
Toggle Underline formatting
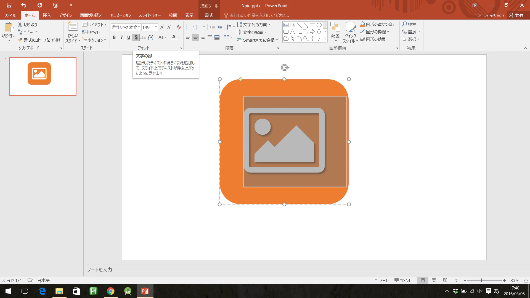(129, 37)
